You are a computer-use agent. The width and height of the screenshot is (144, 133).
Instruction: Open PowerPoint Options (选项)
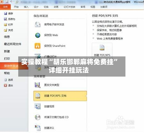point(8,80)
